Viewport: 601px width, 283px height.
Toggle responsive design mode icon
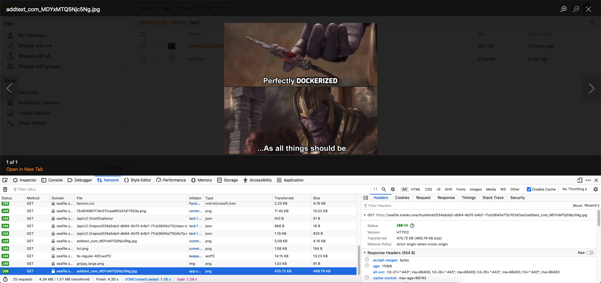[x=580, y=180]
